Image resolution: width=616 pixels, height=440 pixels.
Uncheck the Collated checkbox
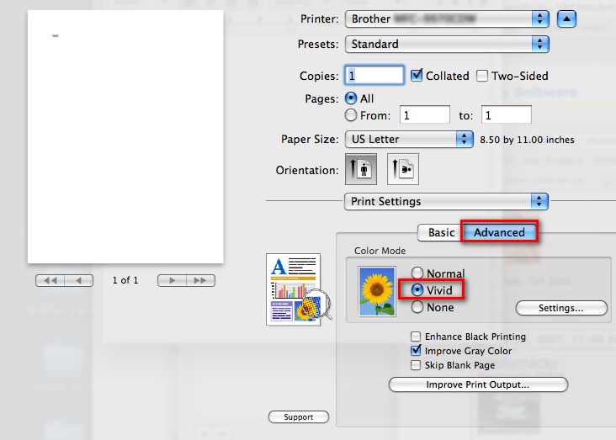click(x=417, y=76)
